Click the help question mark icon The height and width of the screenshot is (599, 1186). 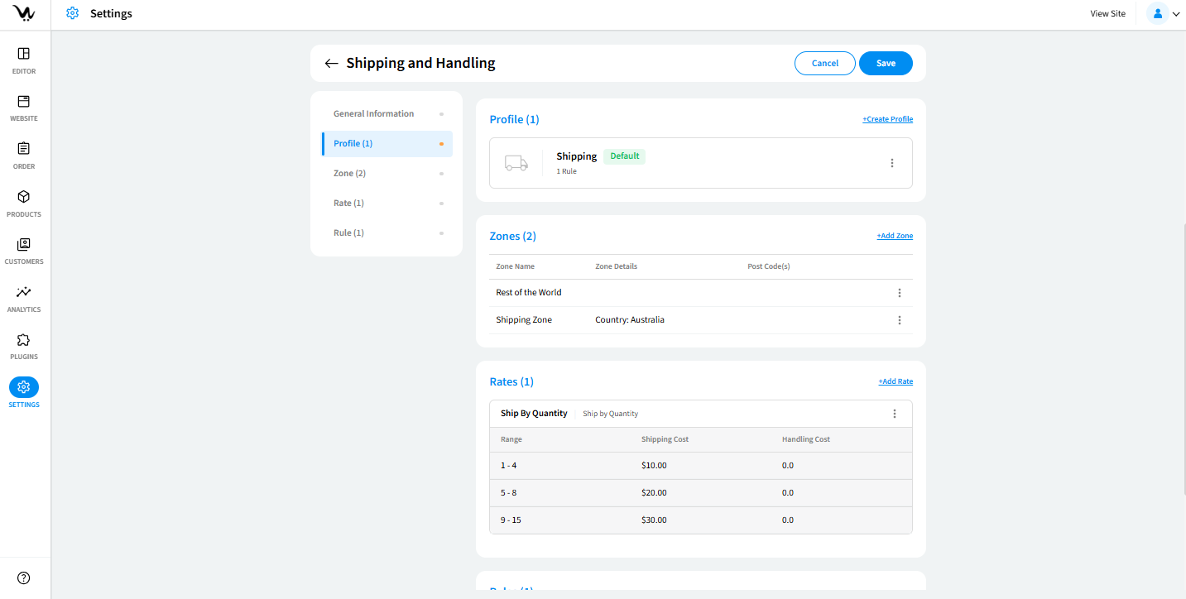(24, 578)
